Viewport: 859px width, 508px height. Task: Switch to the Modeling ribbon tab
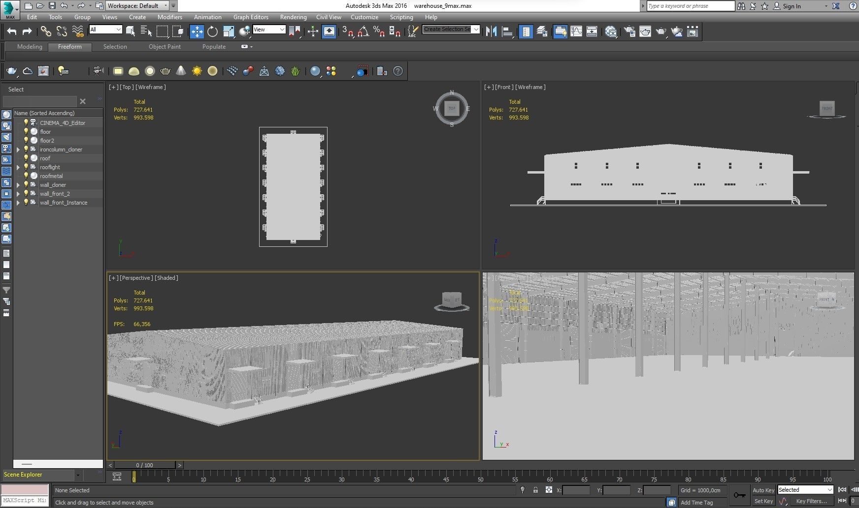[30, 47]
